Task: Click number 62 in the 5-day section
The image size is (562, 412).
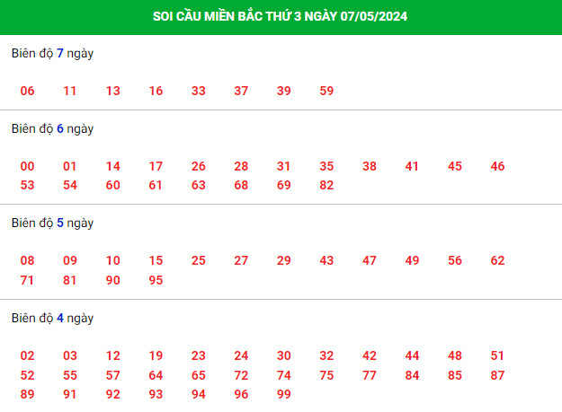Action: [x=497, y=260]
